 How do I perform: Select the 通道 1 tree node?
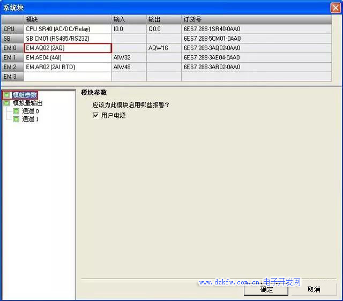pos(30,119)
